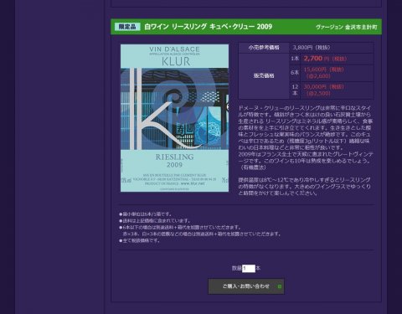Open the Klur Riesling wine label image

[x=174, y=118]
